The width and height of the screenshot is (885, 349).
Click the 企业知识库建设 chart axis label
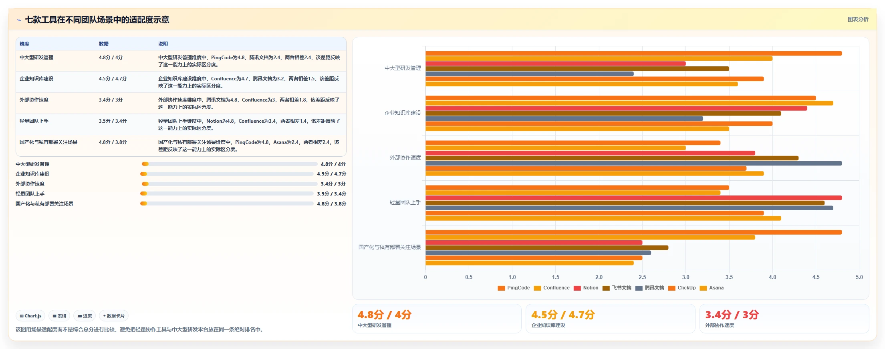click(403, 113)
